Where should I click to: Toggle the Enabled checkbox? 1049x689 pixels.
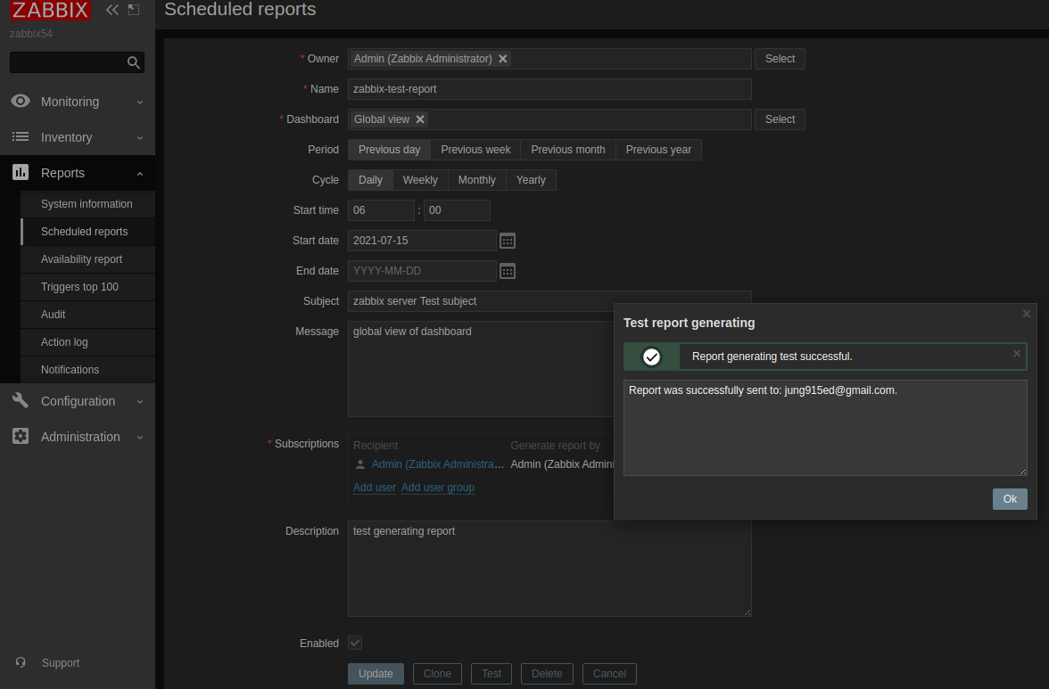pos(355,643)
